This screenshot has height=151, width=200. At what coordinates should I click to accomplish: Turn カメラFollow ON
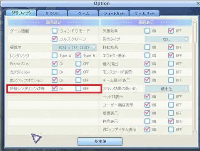click(x=55, y=72)
